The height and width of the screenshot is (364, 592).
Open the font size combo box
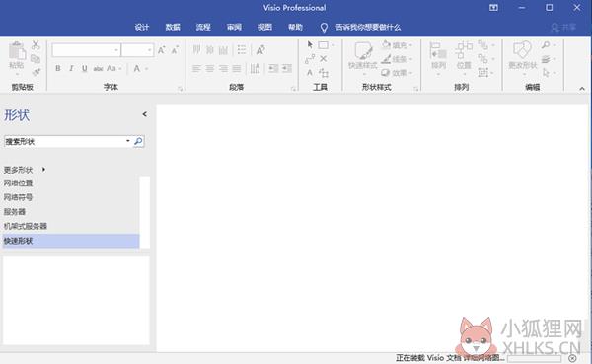[137, 50]
